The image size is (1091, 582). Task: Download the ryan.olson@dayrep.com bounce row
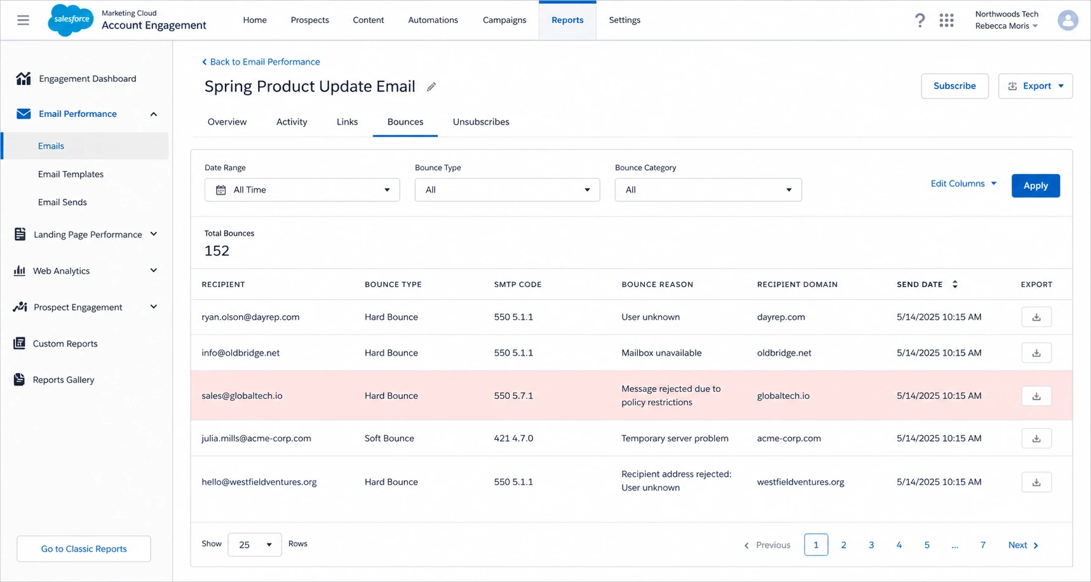click(1036, 317)
